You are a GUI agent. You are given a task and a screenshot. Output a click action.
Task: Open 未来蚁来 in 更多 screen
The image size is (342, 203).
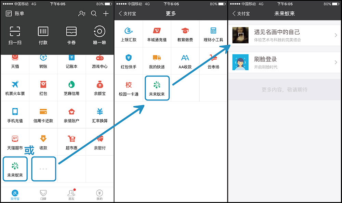(x=157, y=88)
